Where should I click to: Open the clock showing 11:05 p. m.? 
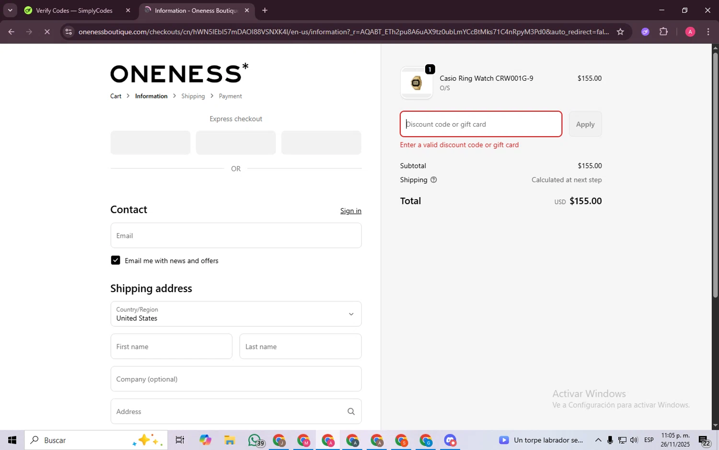point(675,440)
